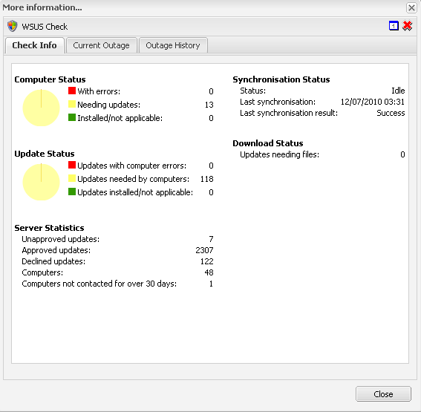This screenshot has height=412, width=421.
Task: Click the 'Declined updates:' label
Action: pyautogui.click(x=53, y=261)
